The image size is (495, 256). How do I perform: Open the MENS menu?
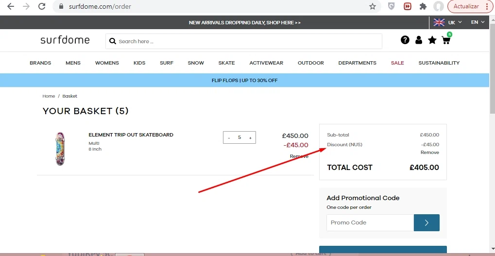(73, 63)
